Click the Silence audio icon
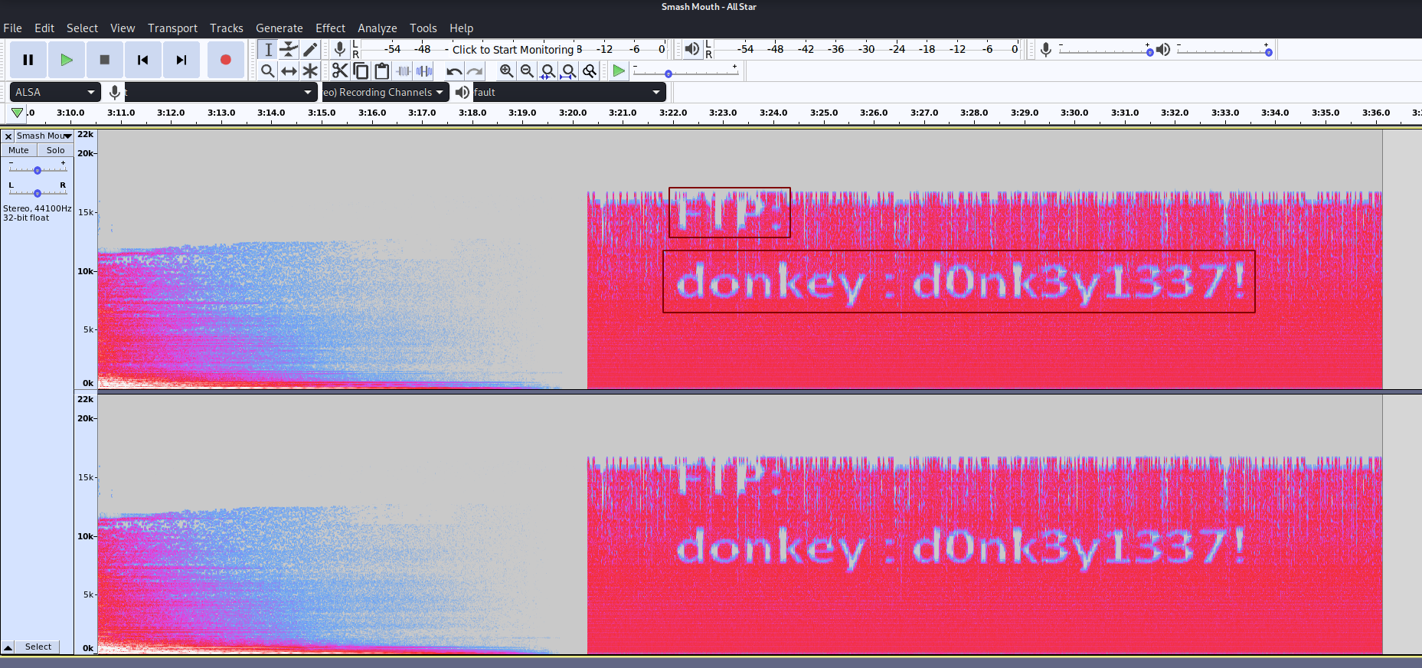Viewport: 1422px width, 668px height. [424, 71]
